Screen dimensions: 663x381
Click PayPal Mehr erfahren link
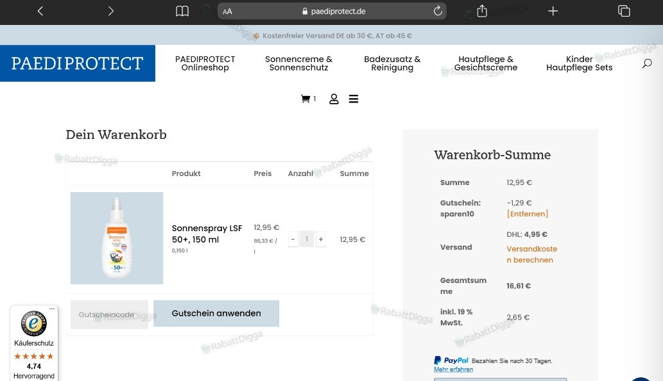pyautogui.click(x=453, y=369)
